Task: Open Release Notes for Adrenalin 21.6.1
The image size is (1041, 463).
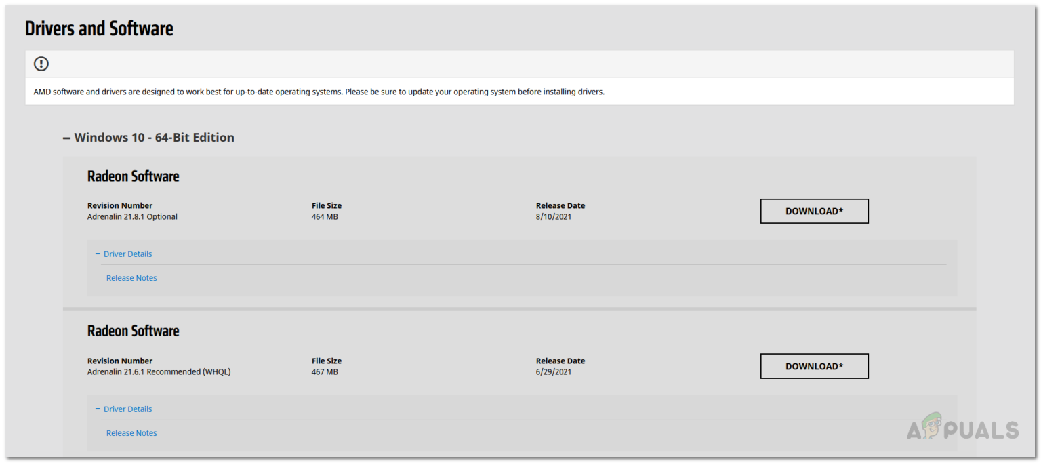Action: [x=131, y=432]
